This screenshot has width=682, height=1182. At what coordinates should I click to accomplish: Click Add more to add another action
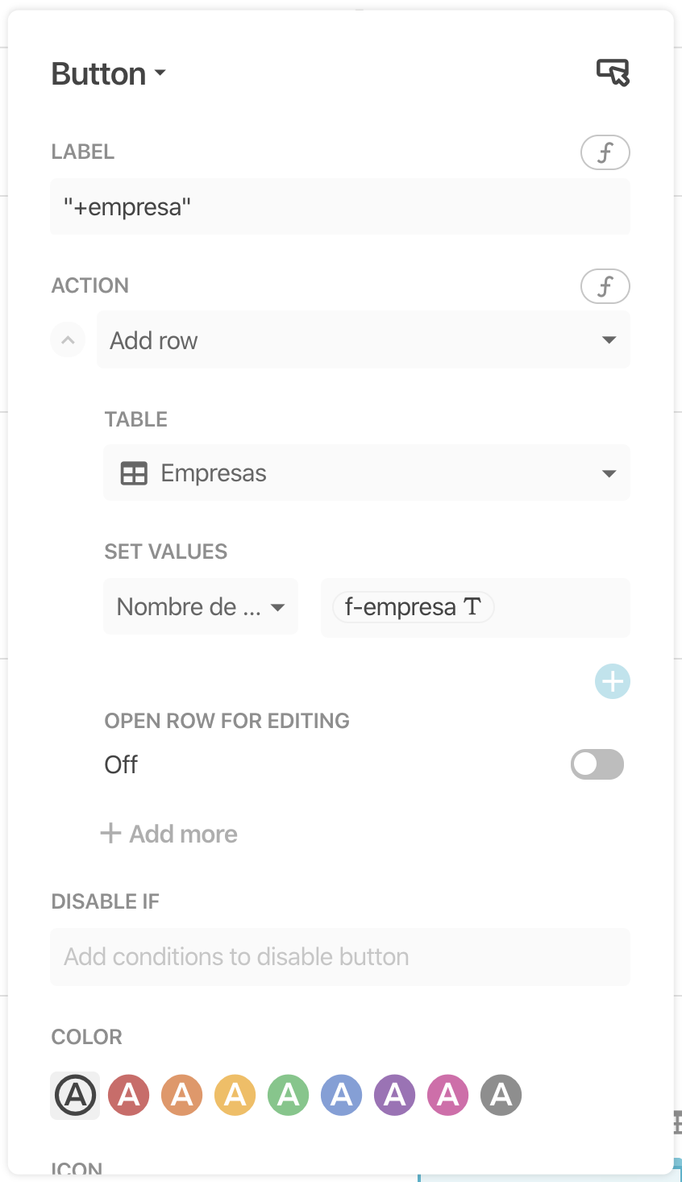tap(169, 834)
